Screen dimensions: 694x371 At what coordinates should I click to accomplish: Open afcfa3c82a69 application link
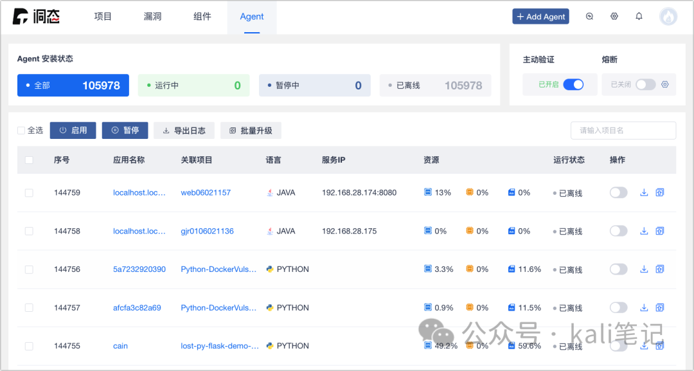[x=138, y=308]
